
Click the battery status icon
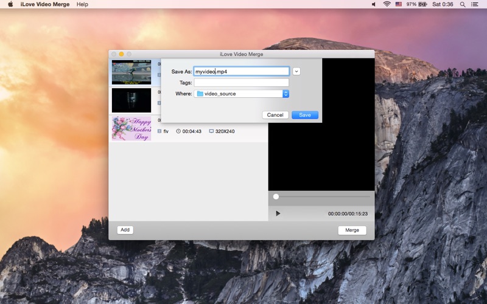(x=422, y=4)
